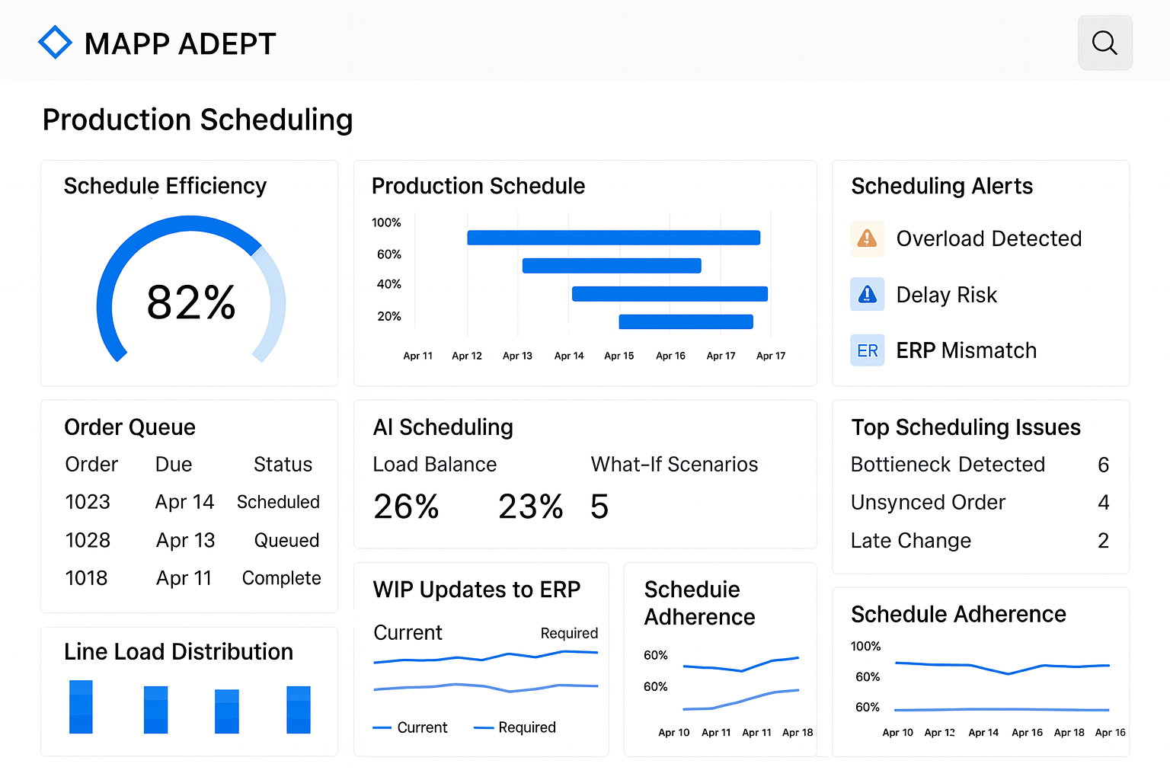
Task: Click the orange Overload Detected warning icon
Action: coord(867,238)
